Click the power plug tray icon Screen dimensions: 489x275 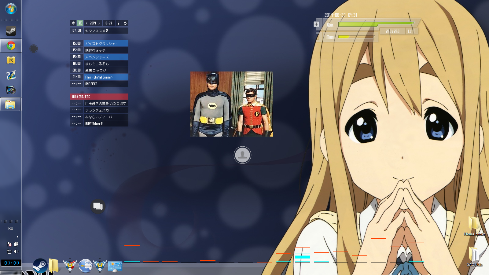(x=16, y=244)
